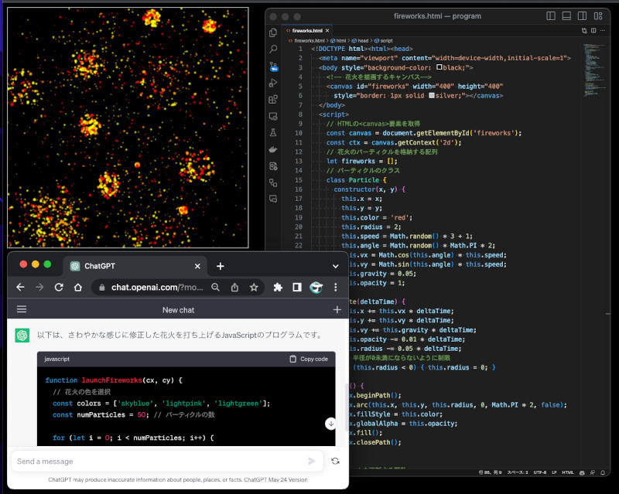Reload the ChatGPT page
This screenshot has width=619, height=494.
pos(58,287)
